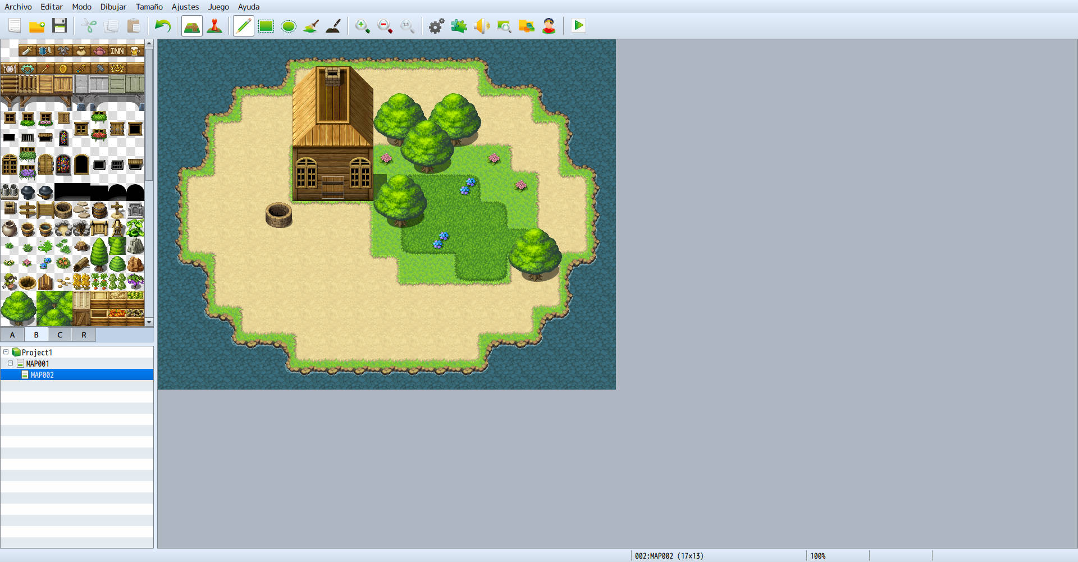Open the Plugin Manager puzzle icon
Screen dimensions: 1078x562
coord(459,26)
